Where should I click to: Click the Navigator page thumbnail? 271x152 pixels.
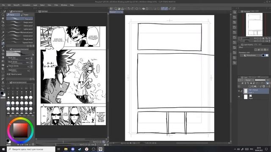(x=254, y=24)
